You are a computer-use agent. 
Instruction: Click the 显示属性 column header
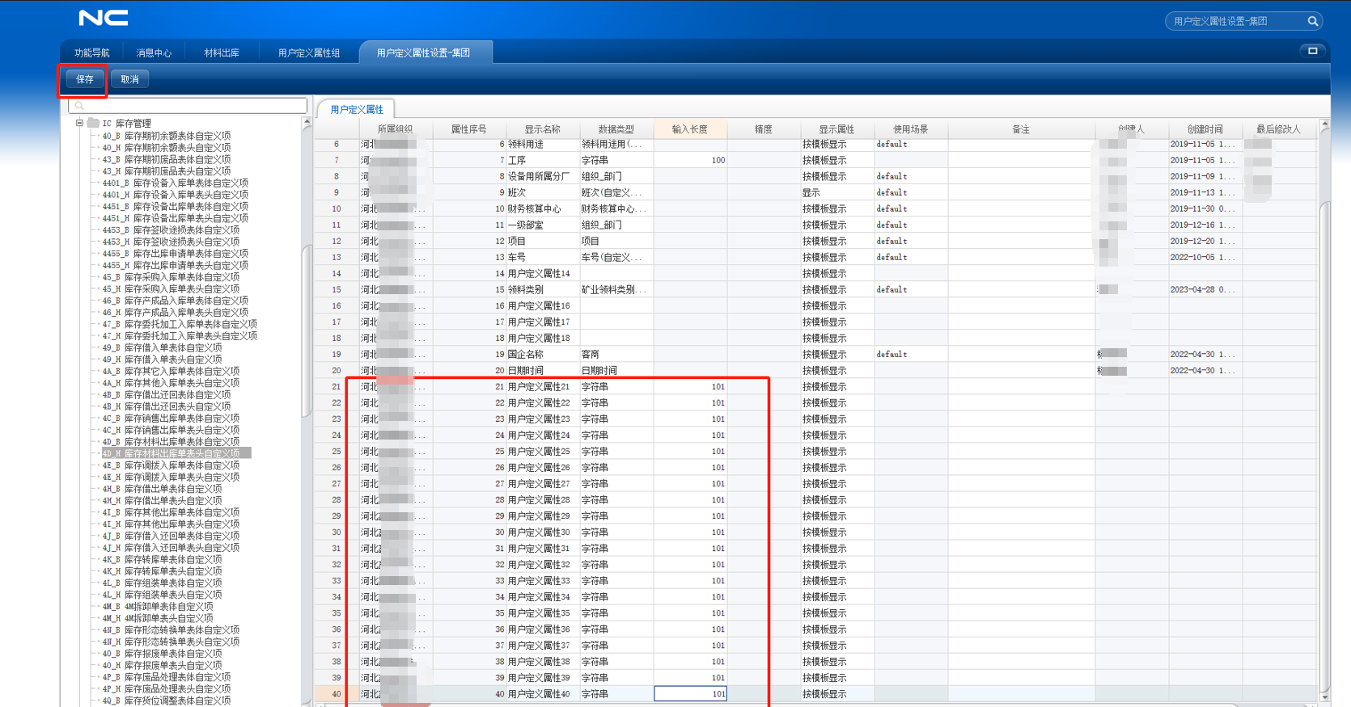coord(837,129)
